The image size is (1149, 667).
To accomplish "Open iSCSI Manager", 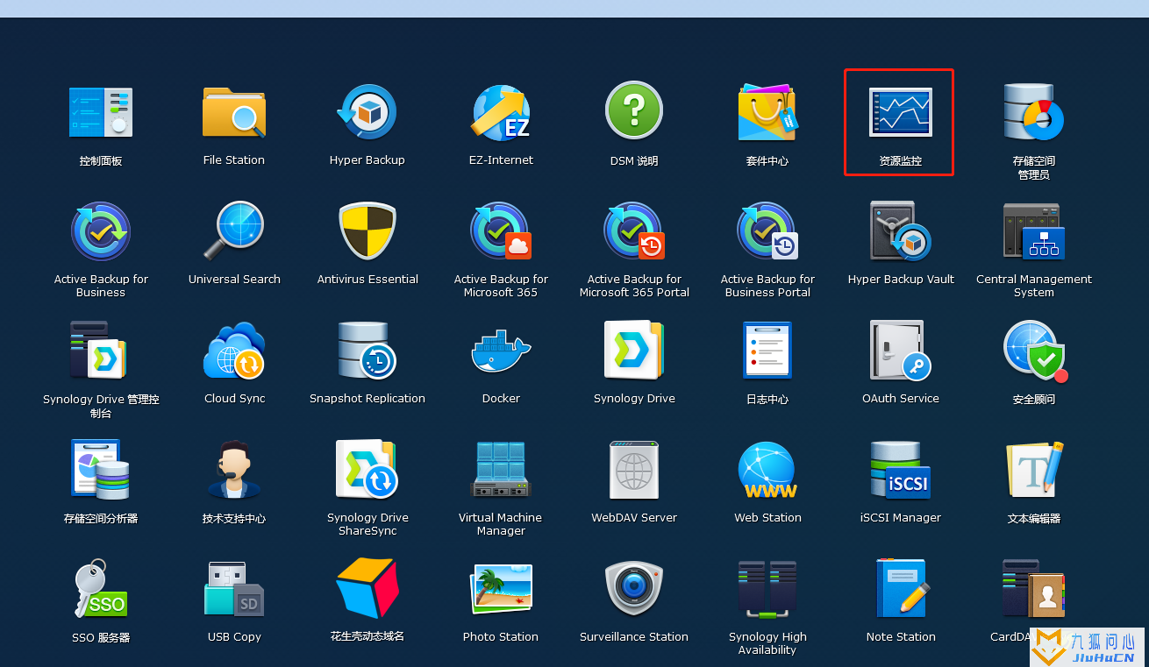I will [901, 469].
